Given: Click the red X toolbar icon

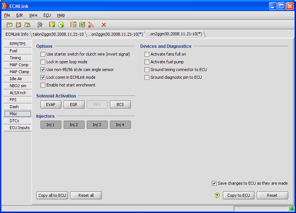Looking at the screenshot, I should pos(104,25).
